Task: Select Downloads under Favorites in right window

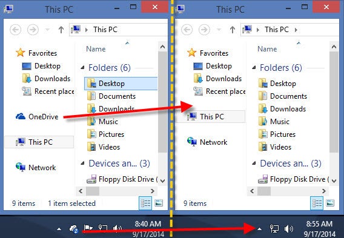Action: pyautogui.click(x=217, y=79)
